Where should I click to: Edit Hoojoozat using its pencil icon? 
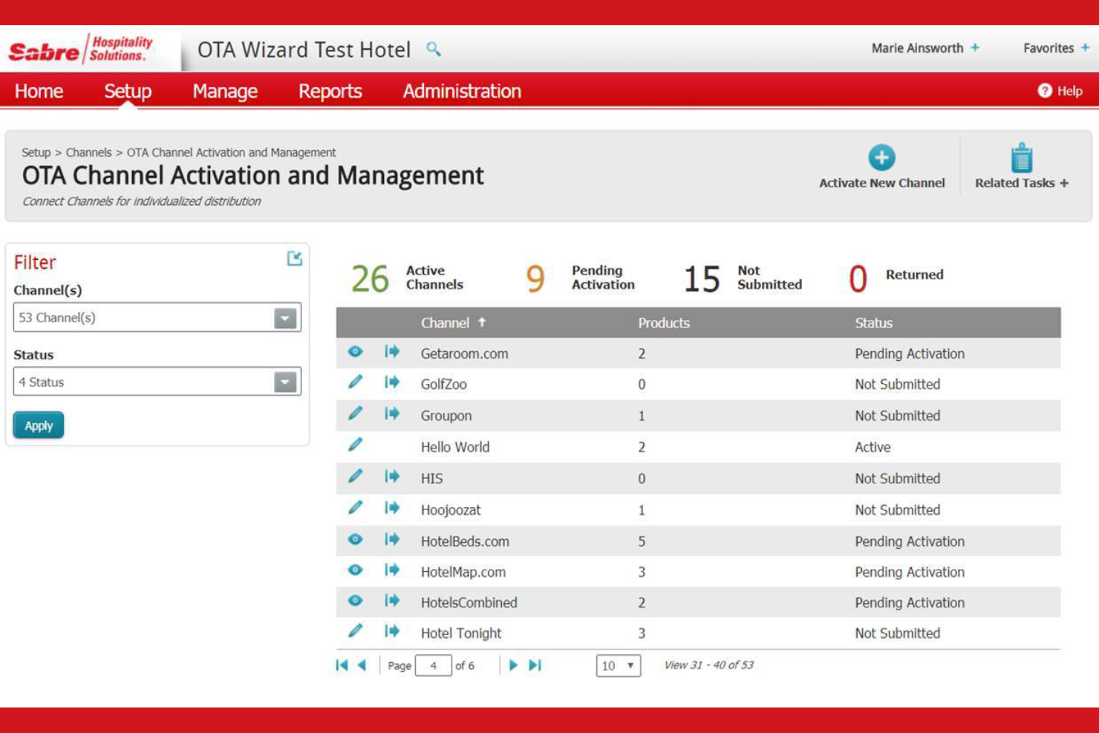click(x=355, y=508)
